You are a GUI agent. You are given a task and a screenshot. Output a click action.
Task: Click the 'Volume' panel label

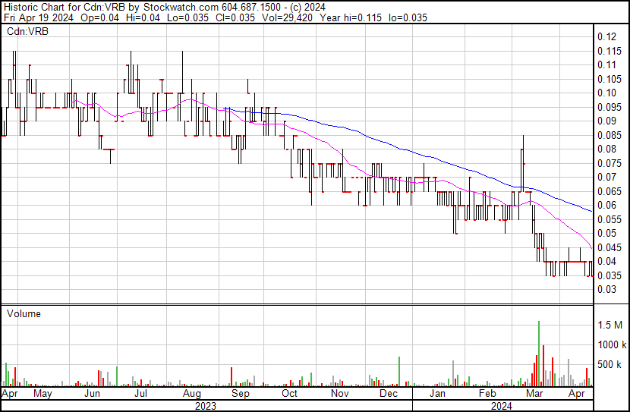(24, 313)
